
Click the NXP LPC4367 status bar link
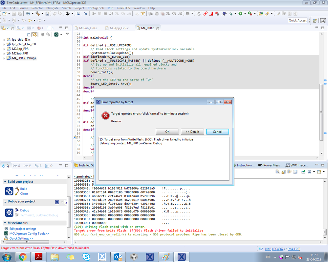[274, 249]
